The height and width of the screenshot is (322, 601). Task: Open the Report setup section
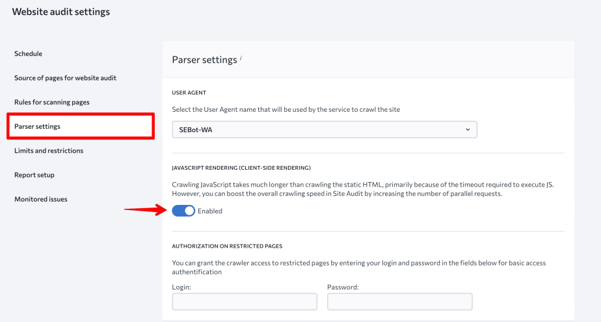coord(34,175)
